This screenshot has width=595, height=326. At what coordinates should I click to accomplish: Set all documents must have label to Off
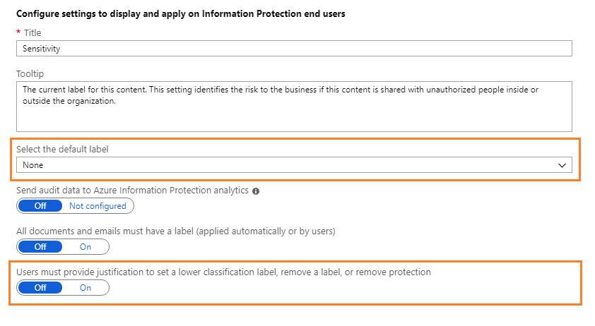40,247
